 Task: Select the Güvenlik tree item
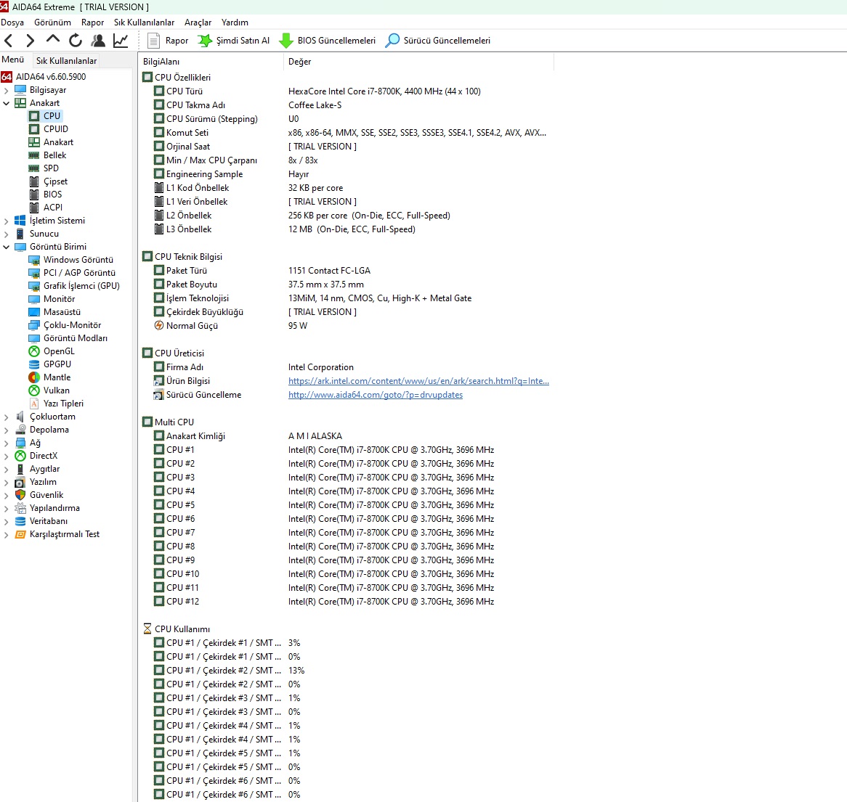[46, 495]
